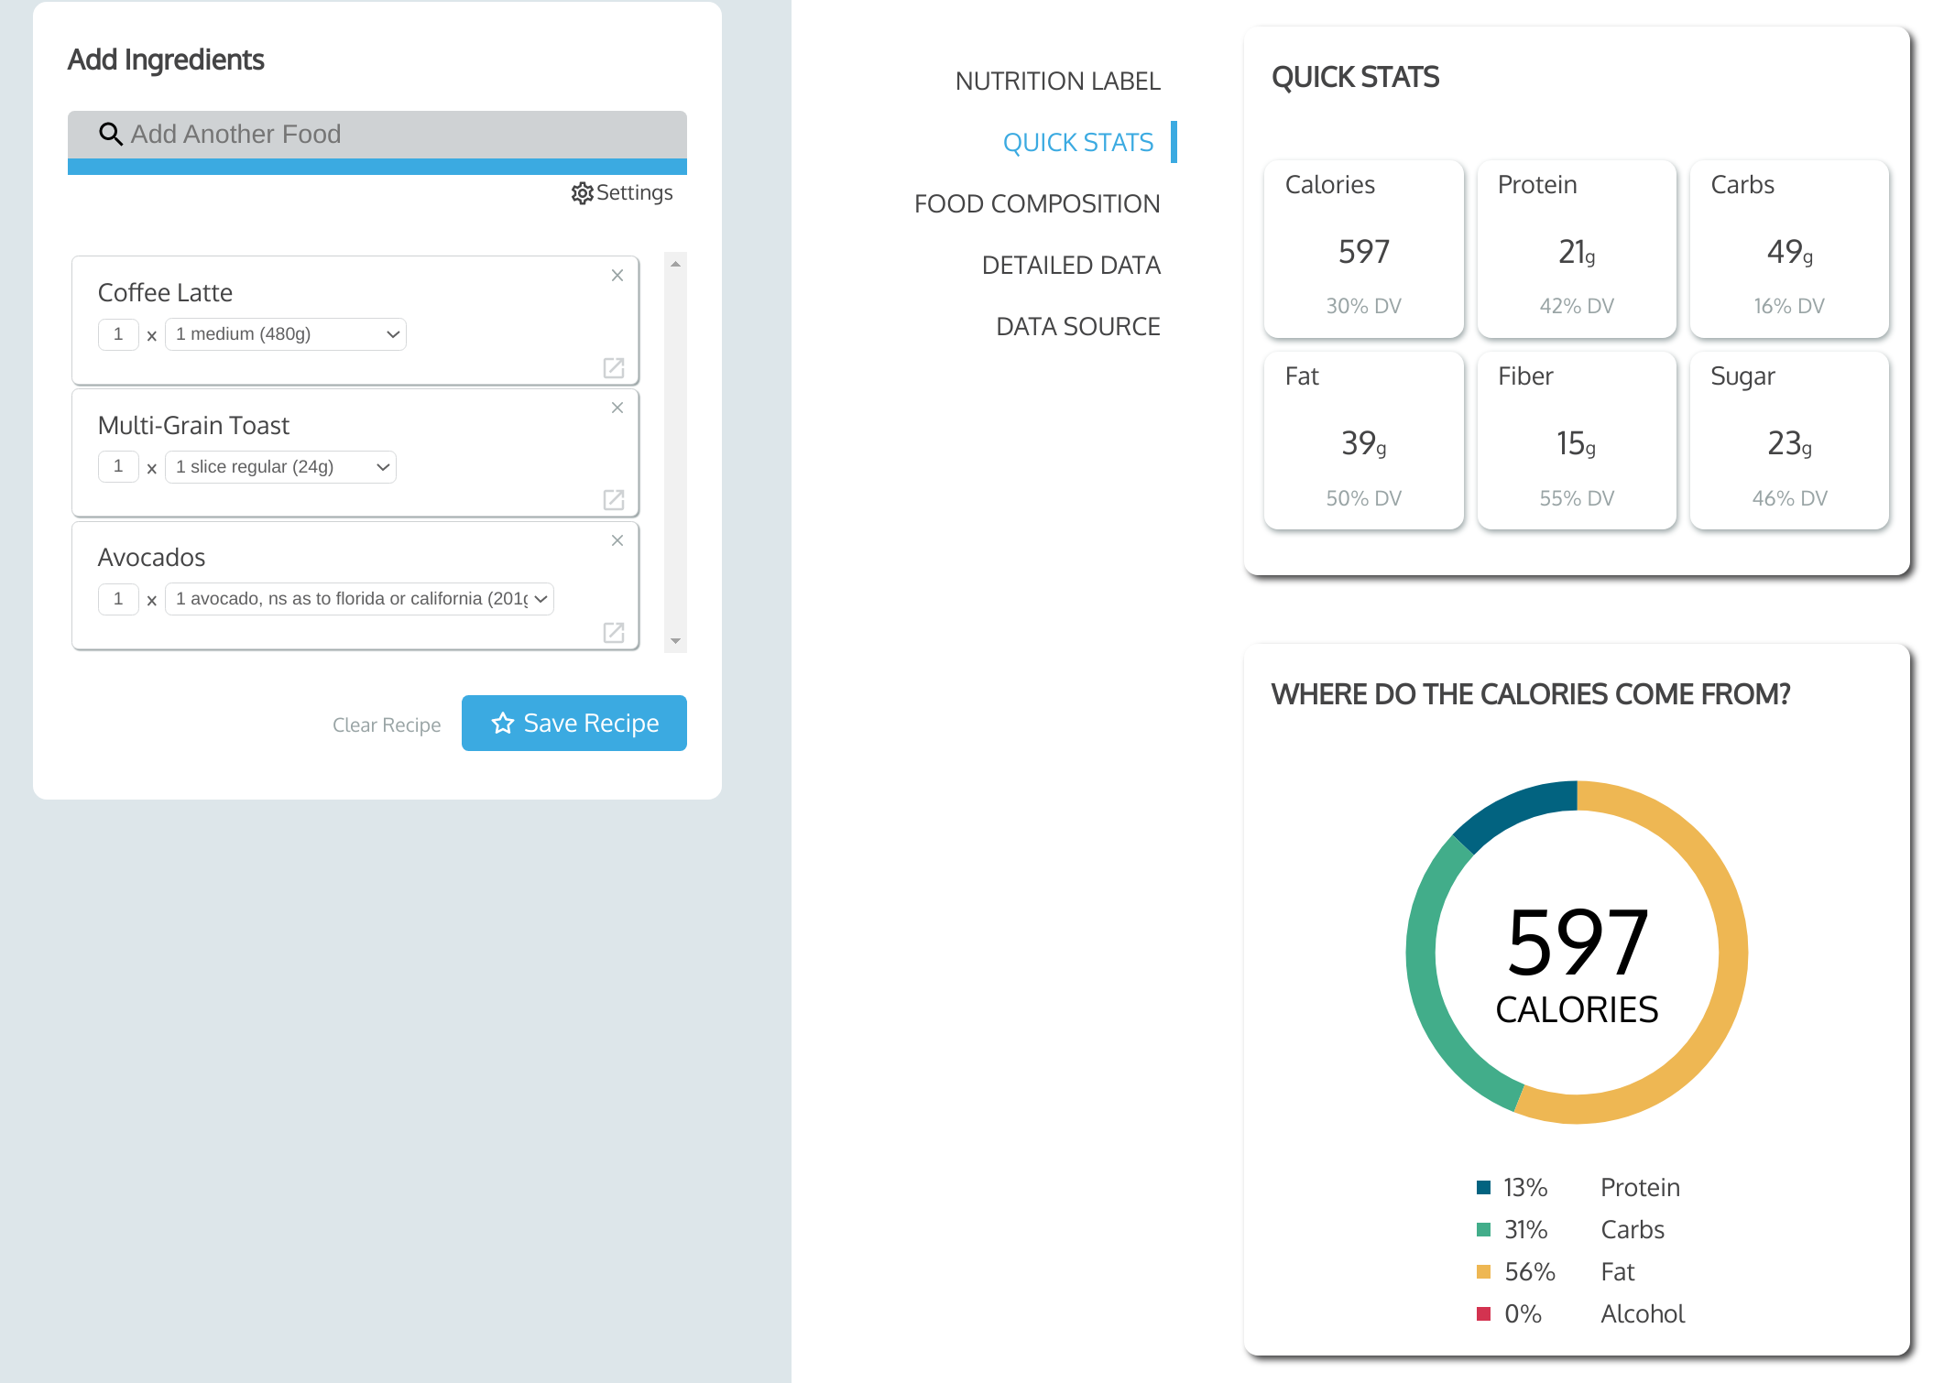1944x1383 pixels.
Task: Open Multi-Grain Toast details via external link icon
Action: tap(614, 500)
